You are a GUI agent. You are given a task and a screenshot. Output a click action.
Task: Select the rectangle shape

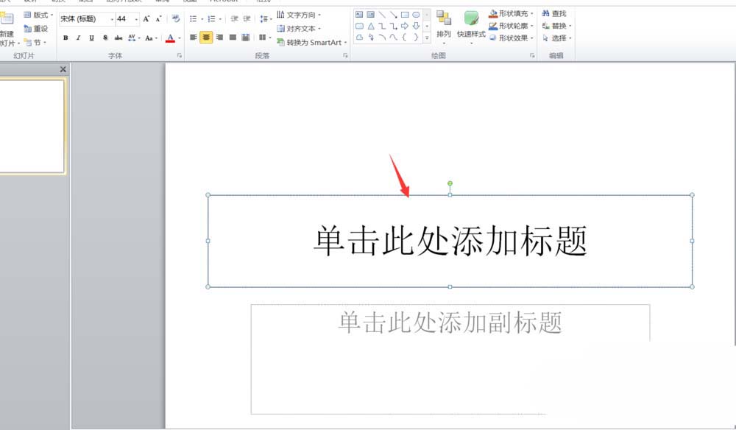[405, 15]
